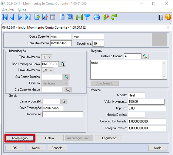Image resolution: width=173 pixels, height=155 pixels.
Task: Click the add new record icon
Action: (37, 17)
